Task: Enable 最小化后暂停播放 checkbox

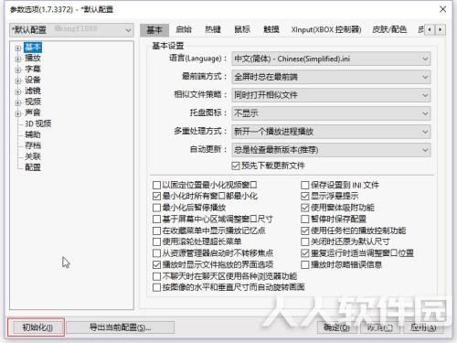Action: point(156,208)
